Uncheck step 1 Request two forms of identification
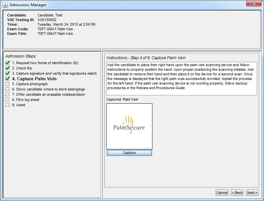Image resolution: width=264 pixels, height=201 pixels. 8,63
